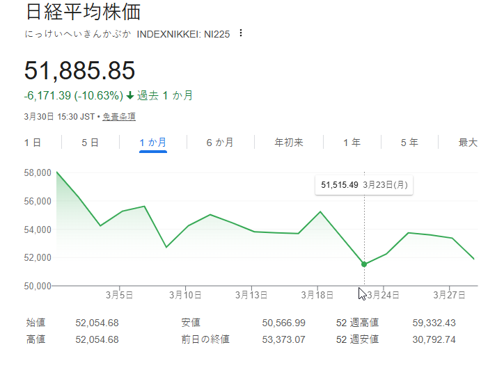Click the 始値 label
The width and height of the screenshot is (488, 370).
pos(36,323)
